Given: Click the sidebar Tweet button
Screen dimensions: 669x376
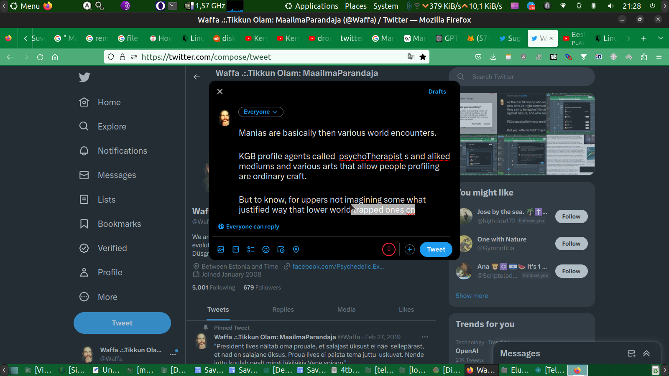Looking at the screenshot, I should 122,323.
